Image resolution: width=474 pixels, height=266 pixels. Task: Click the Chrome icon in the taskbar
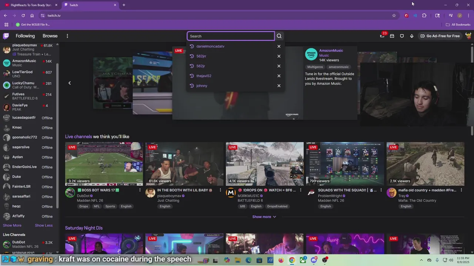coord(292,260)
